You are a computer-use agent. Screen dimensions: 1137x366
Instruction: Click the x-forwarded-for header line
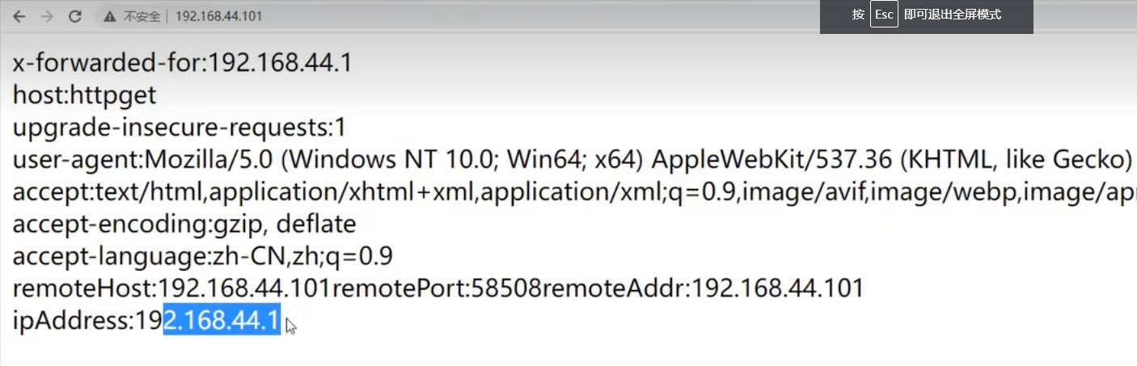point(182,63)
